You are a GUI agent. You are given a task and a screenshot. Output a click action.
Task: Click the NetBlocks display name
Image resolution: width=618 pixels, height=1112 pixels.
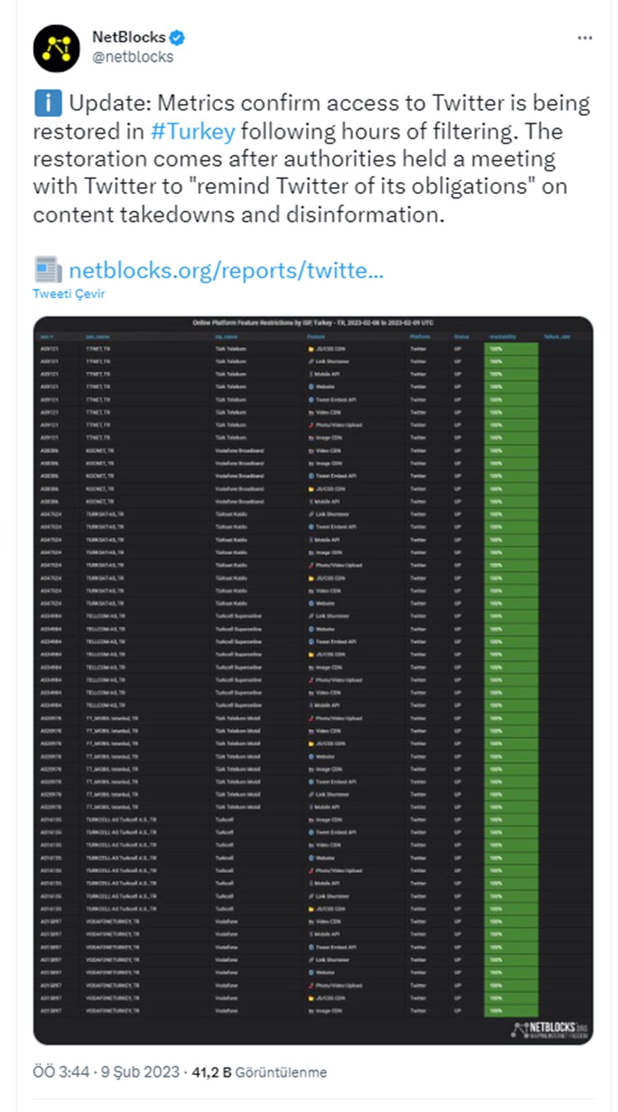[x=129, y=37]
